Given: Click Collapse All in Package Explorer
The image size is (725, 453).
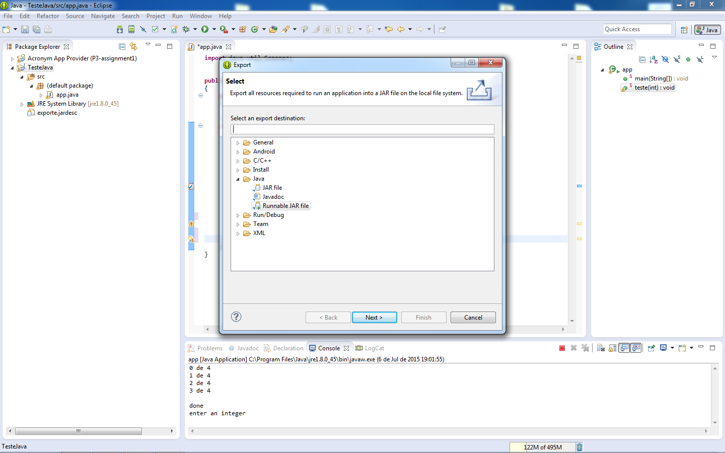Looking at the screenshot, I should click(122, 46).
